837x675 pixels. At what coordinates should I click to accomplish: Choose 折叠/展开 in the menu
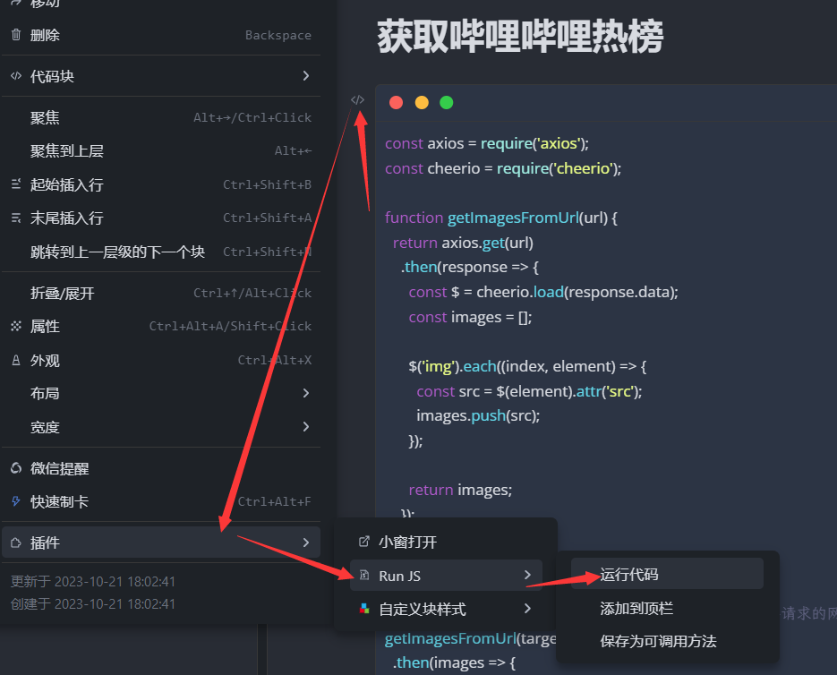(161, 293)
